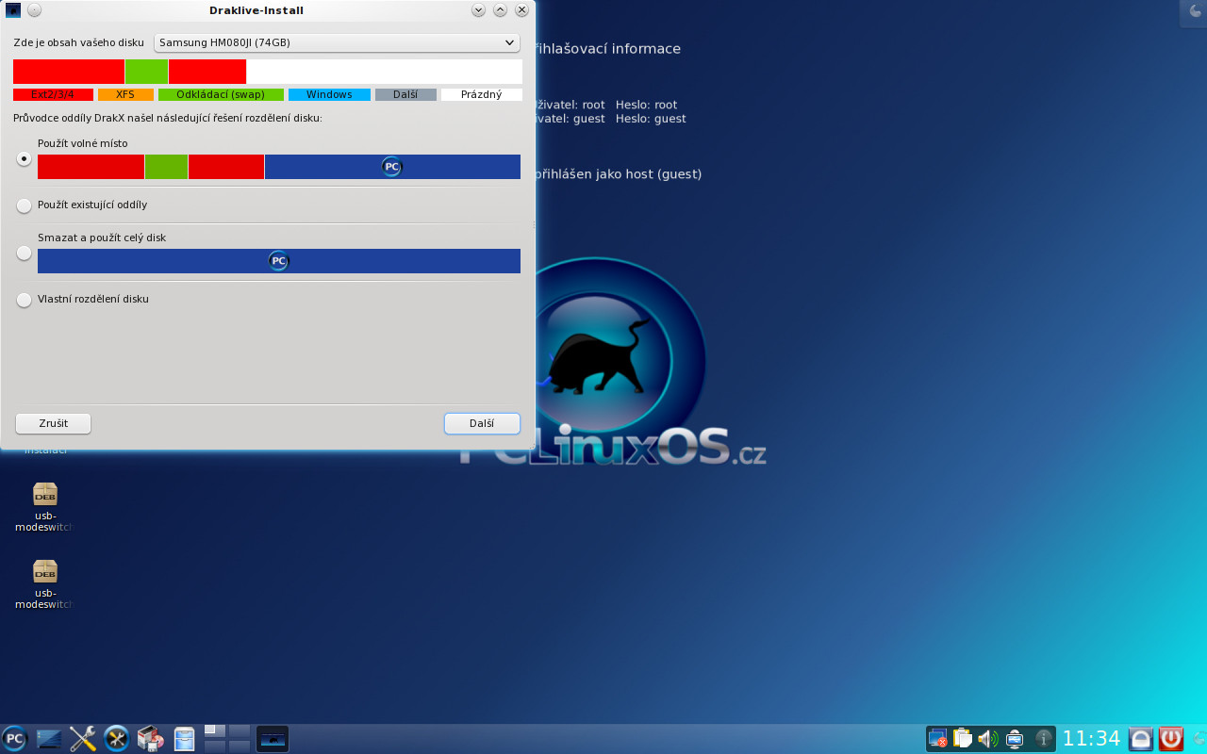Click the 'Heslo: root' text on the wallpaper
This screenshot has height=754, width=1207.
tap(647, 105)
